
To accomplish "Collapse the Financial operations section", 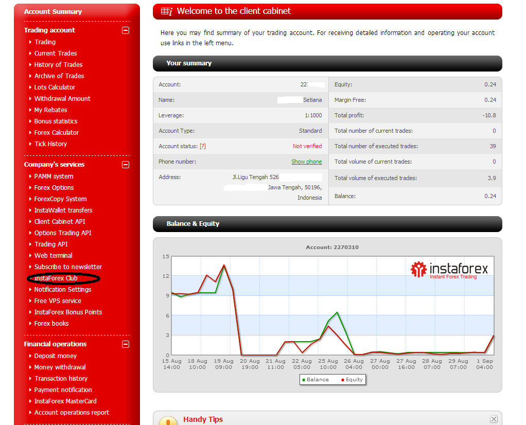I will point(126,344).
